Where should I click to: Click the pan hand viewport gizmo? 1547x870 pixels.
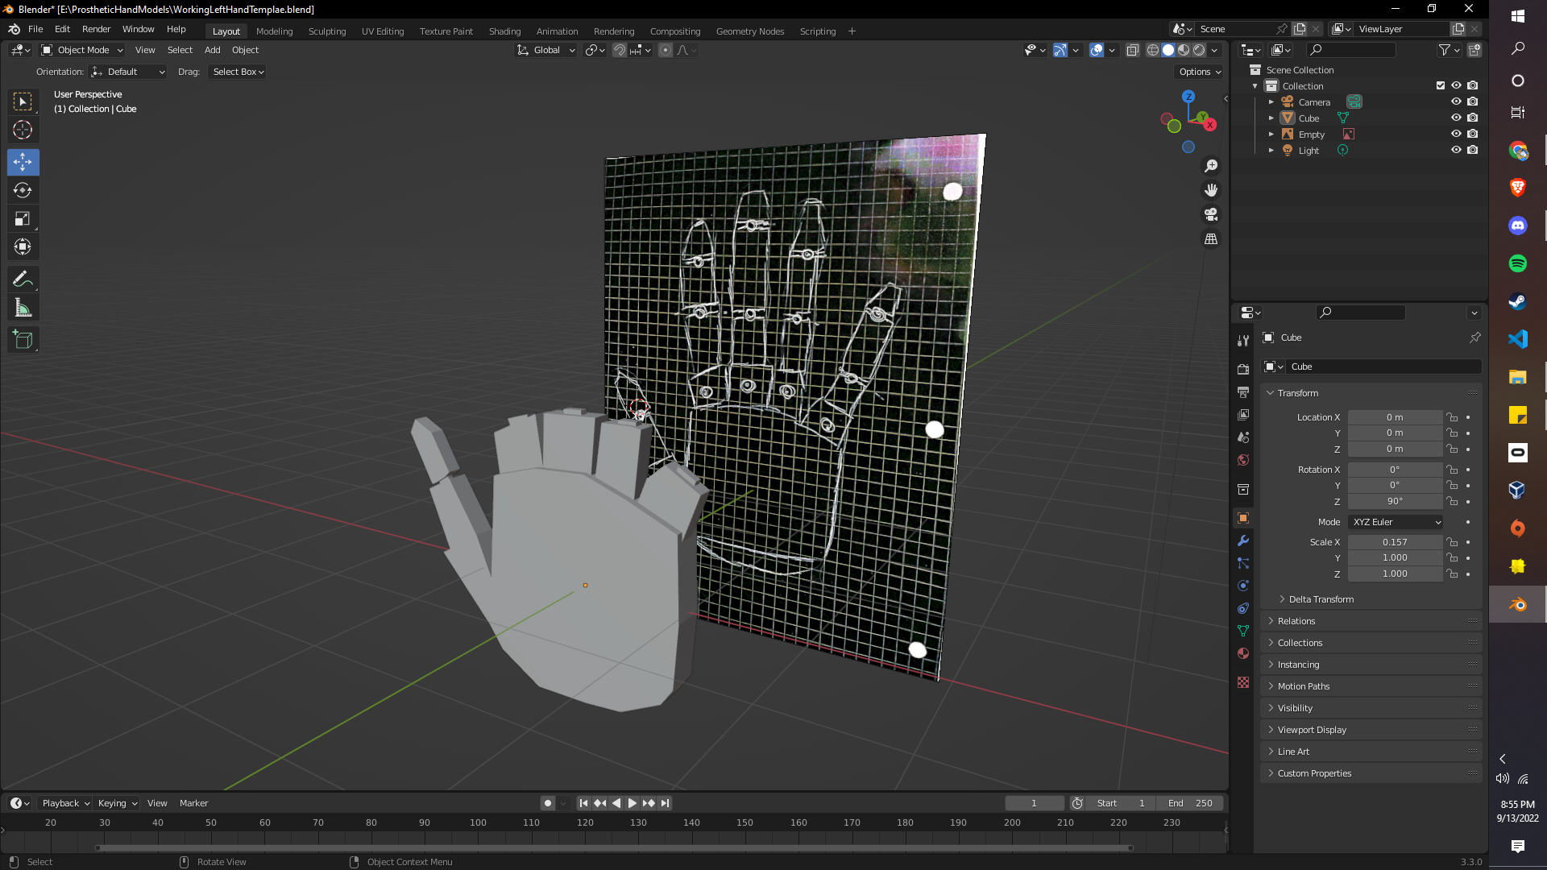tap(1210, 190)
